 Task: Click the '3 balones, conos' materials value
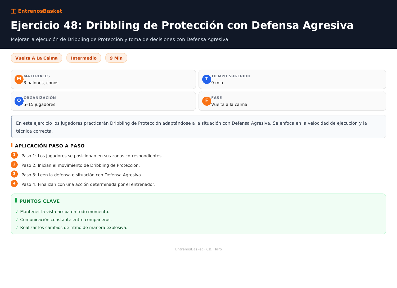[x=41, y=83]
